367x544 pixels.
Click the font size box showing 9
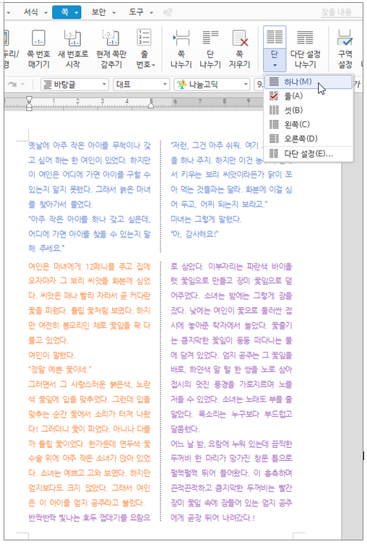[x=259, y=85]
